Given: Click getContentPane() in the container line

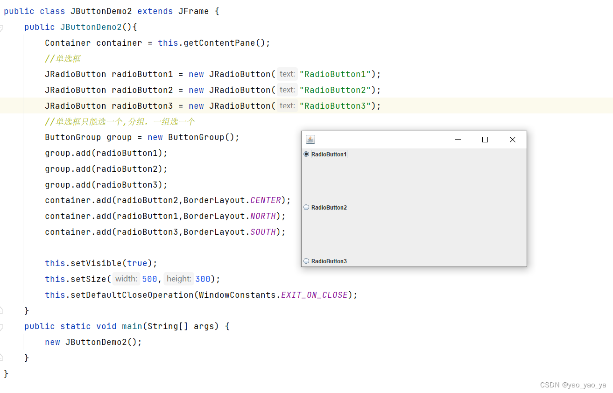Looking at the screenshot, I should click(x=225, y=43).
